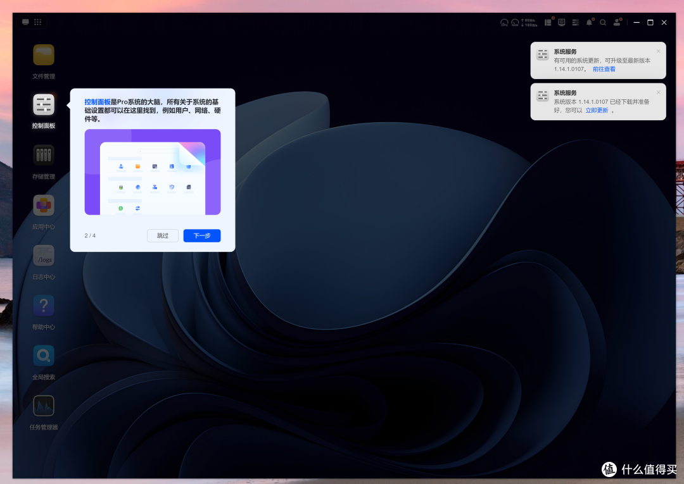Open the 控制面板 control panel icon
Screen dimensions: 684x484
pos(44,104)
